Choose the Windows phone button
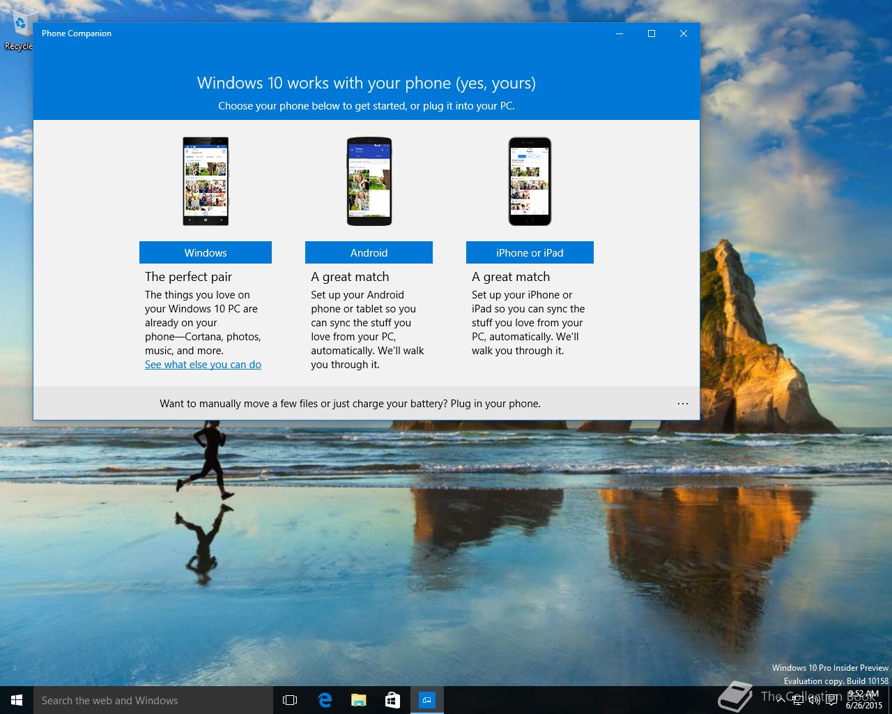The image size is (892, 714). tap(206, 252)
